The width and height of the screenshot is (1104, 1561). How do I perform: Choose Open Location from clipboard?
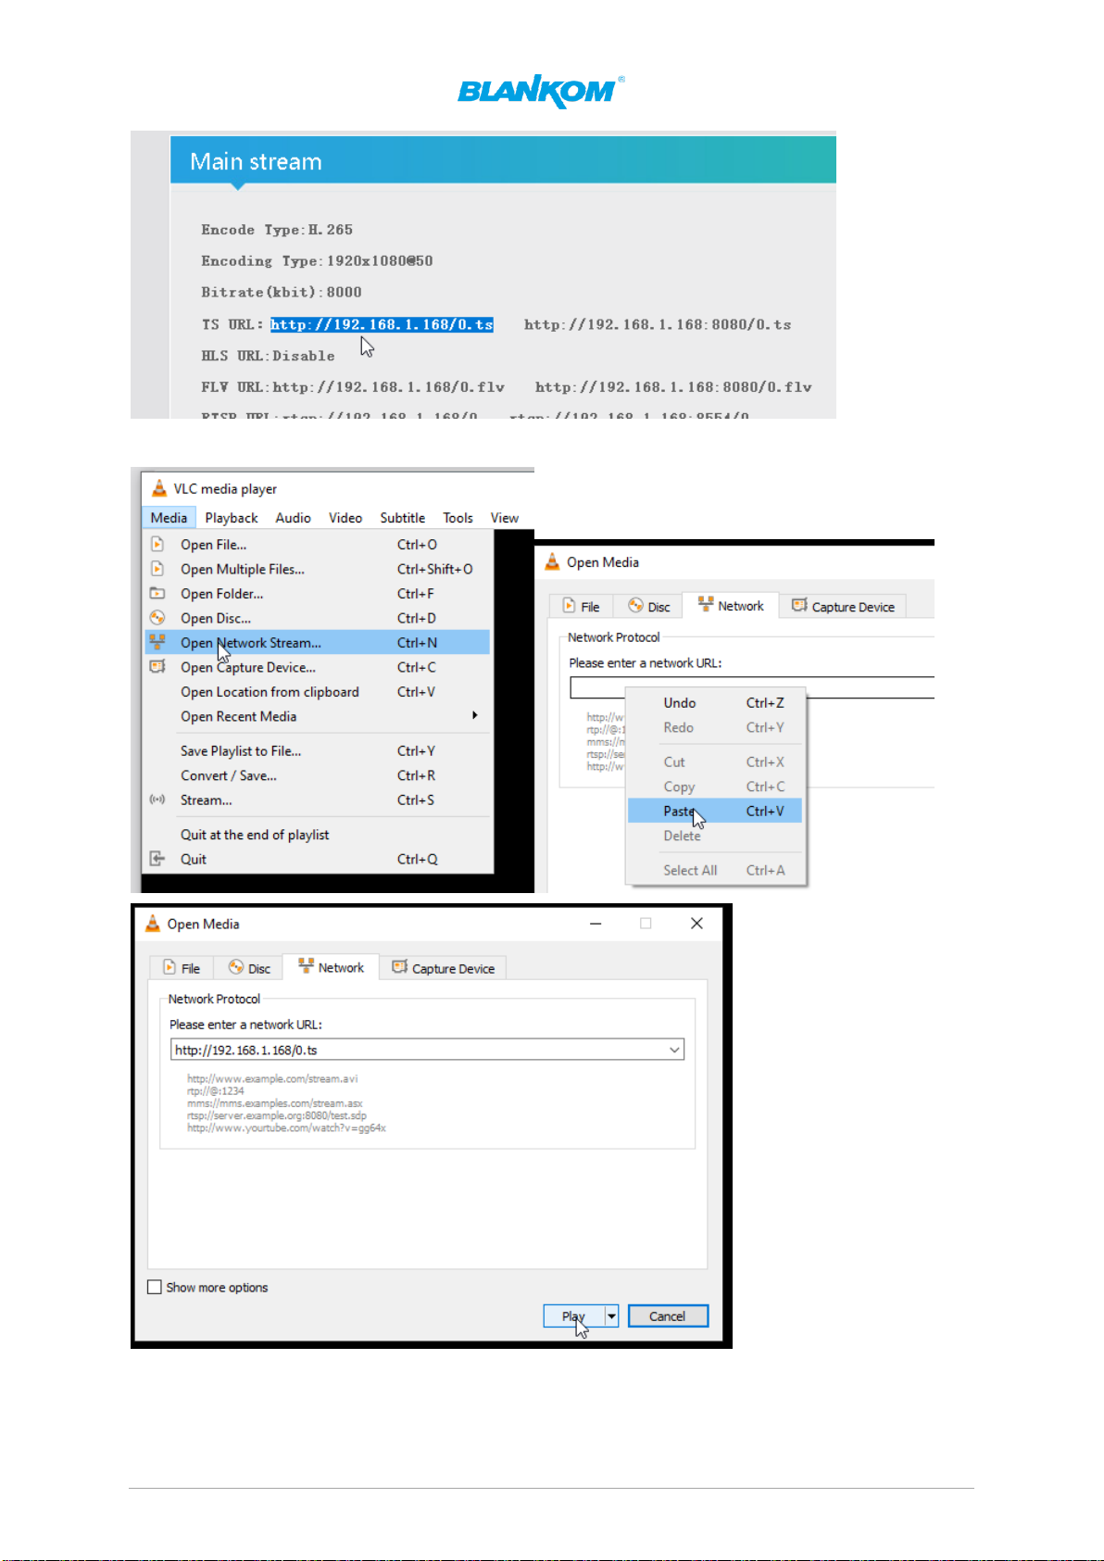coord(318,692)
